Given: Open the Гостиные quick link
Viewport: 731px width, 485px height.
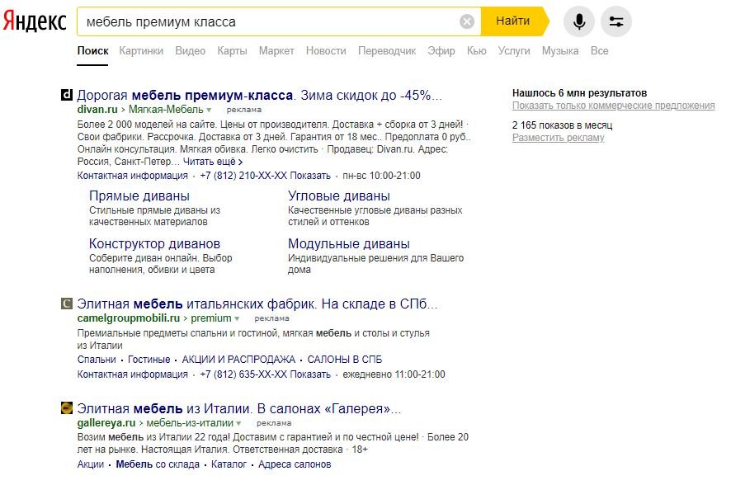Looking at the screenshot, I should (149, 360).
